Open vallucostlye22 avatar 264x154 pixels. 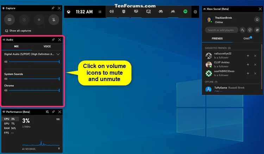[209, 56]
